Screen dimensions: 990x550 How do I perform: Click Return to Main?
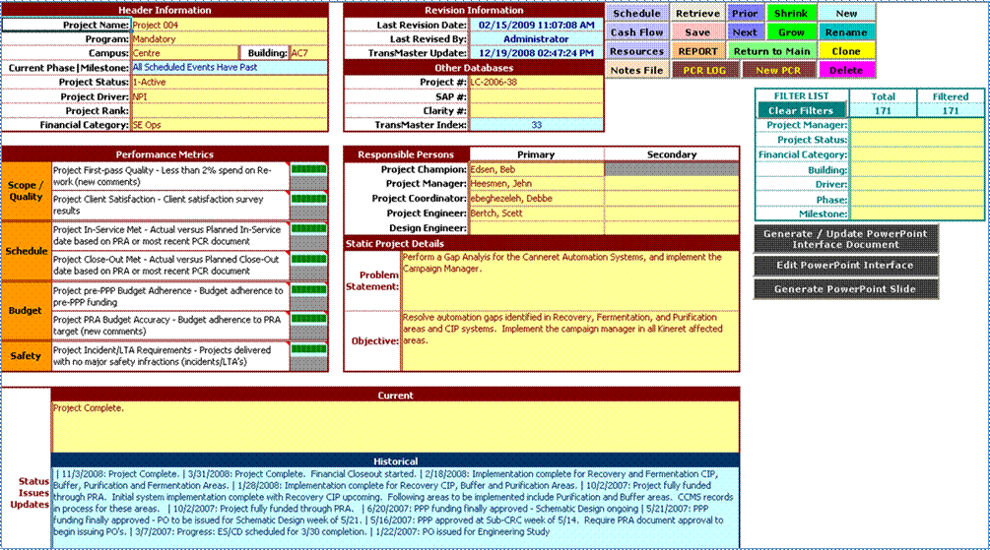[771, 51]
